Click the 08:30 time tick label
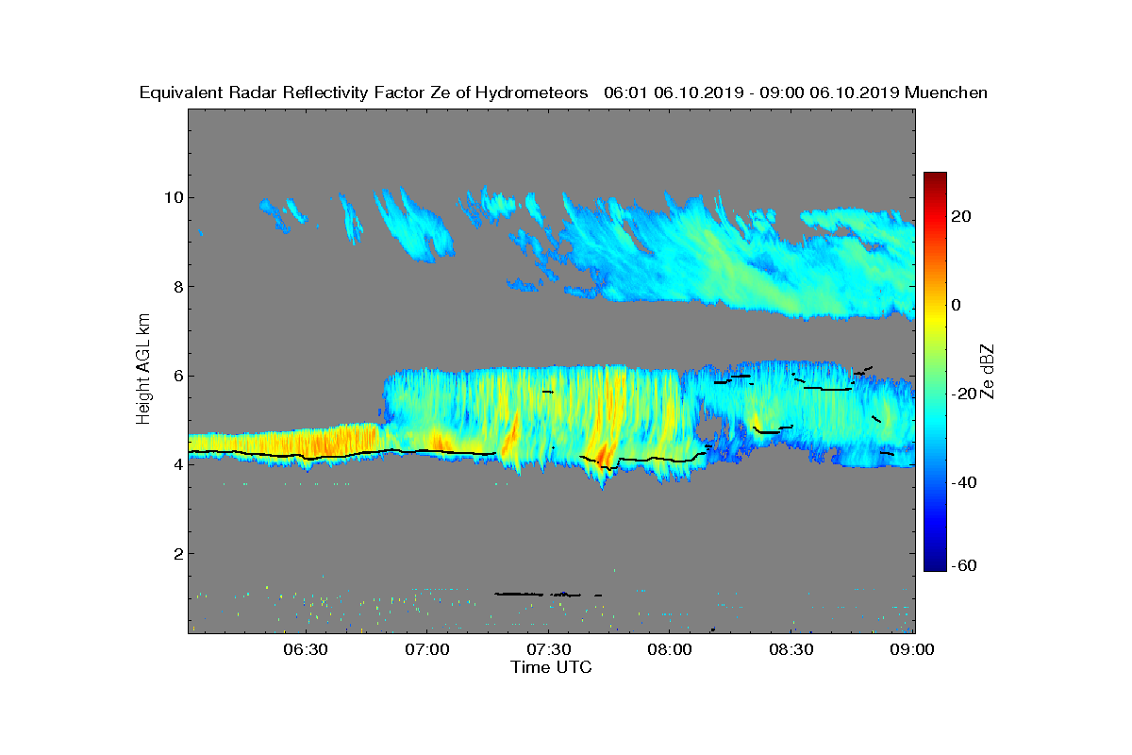 tap(792, 650)
